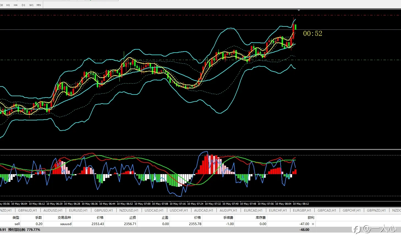Sort orders by 止损 column header
Image resolution: width=401 pixels, height=243 pixels.
(133, 218)
